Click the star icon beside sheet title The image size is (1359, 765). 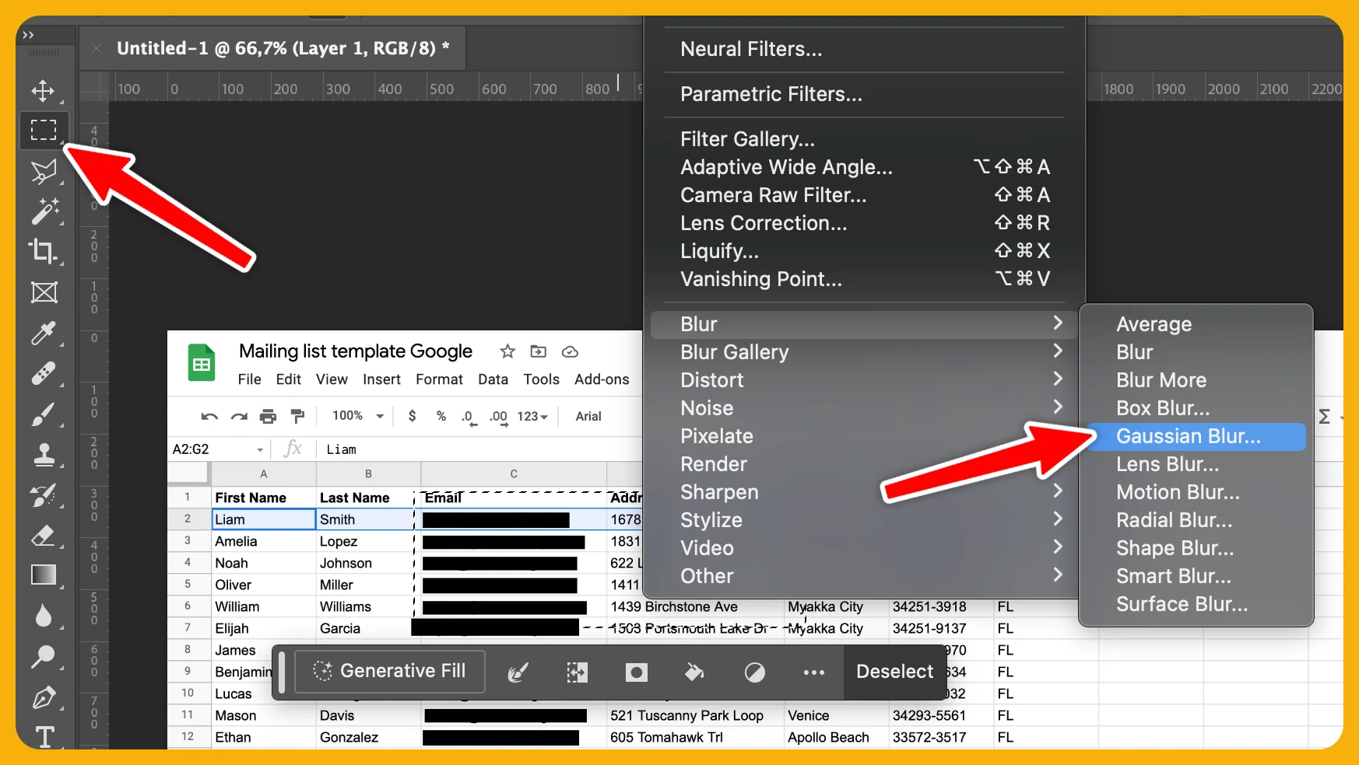pos(507,351)
